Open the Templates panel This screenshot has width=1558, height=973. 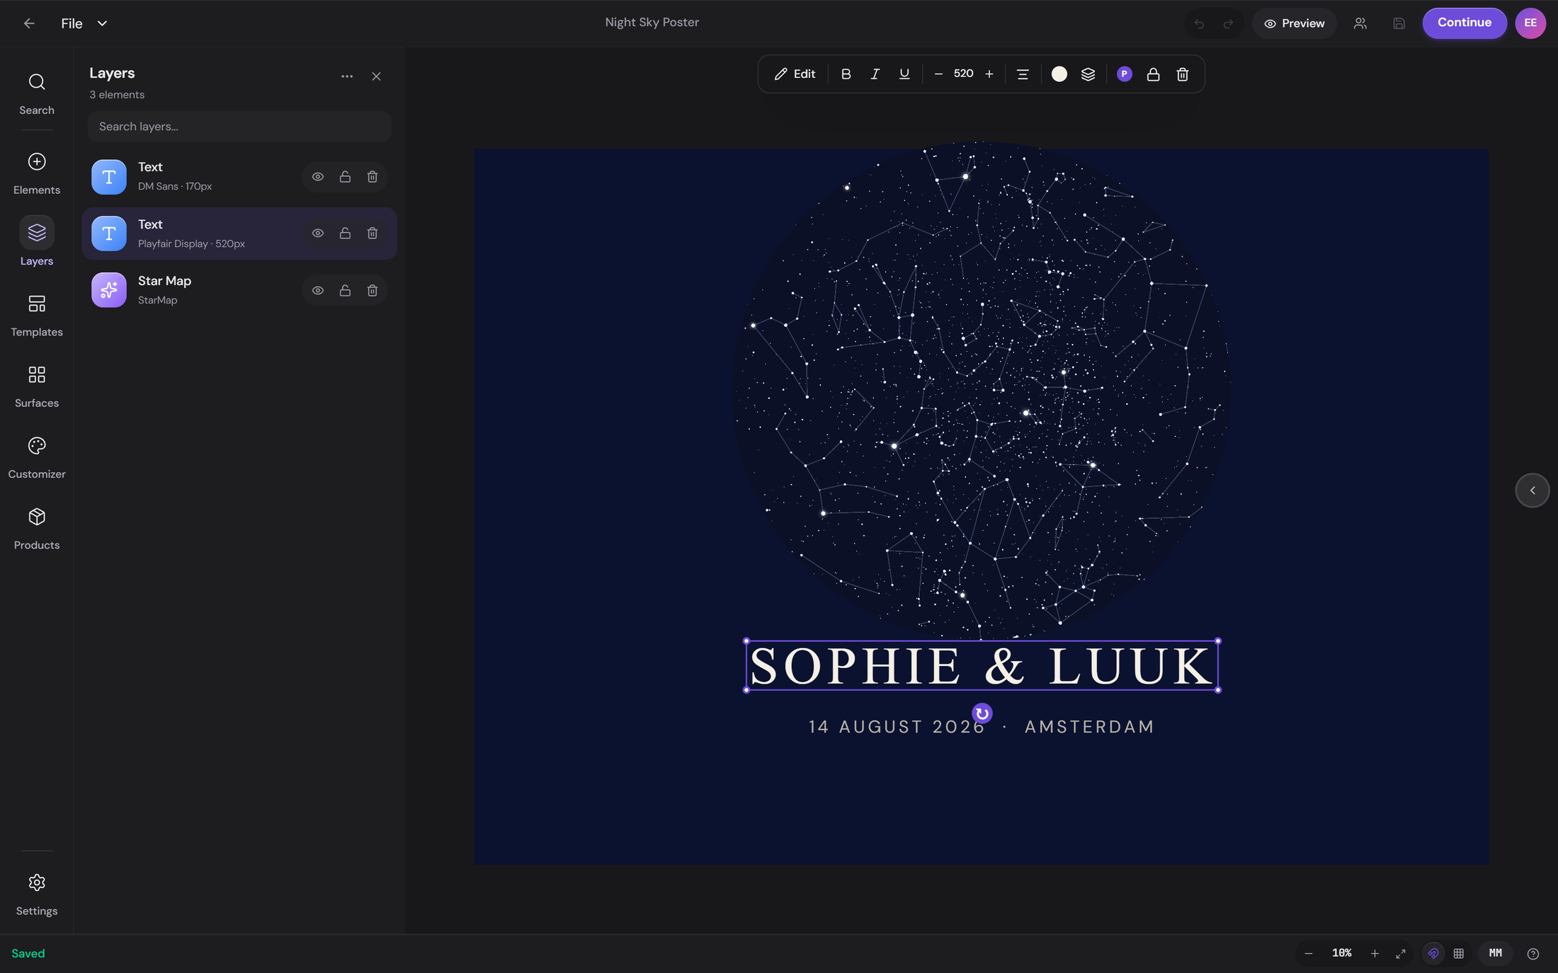[37, 316]
